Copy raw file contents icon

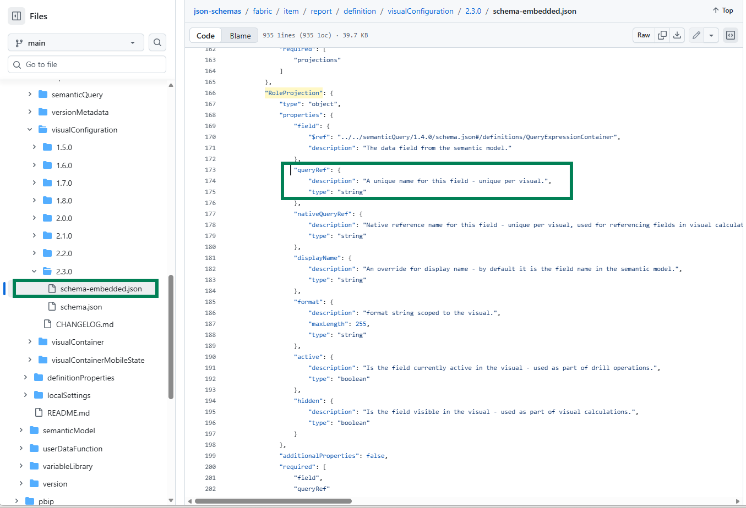[662, 35]
